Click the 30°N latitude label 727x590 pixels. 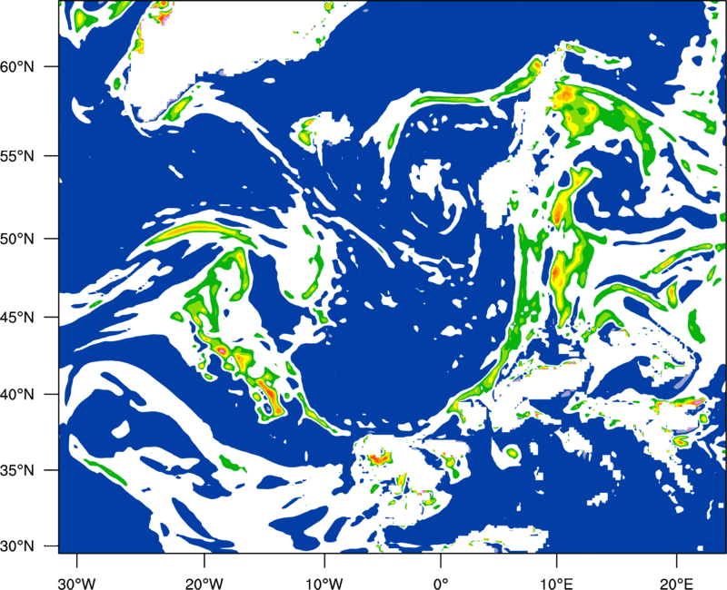point(17,546)
